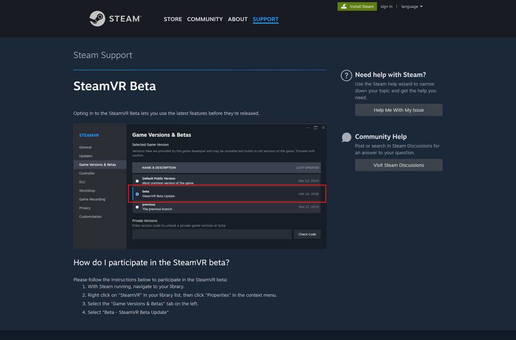Expand the language dropdown

[412, 6]
